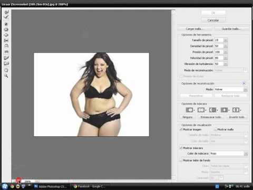Open the Velocidad de pincel slider arrow
Screen dimensions: 253x190
pos(226,58)
